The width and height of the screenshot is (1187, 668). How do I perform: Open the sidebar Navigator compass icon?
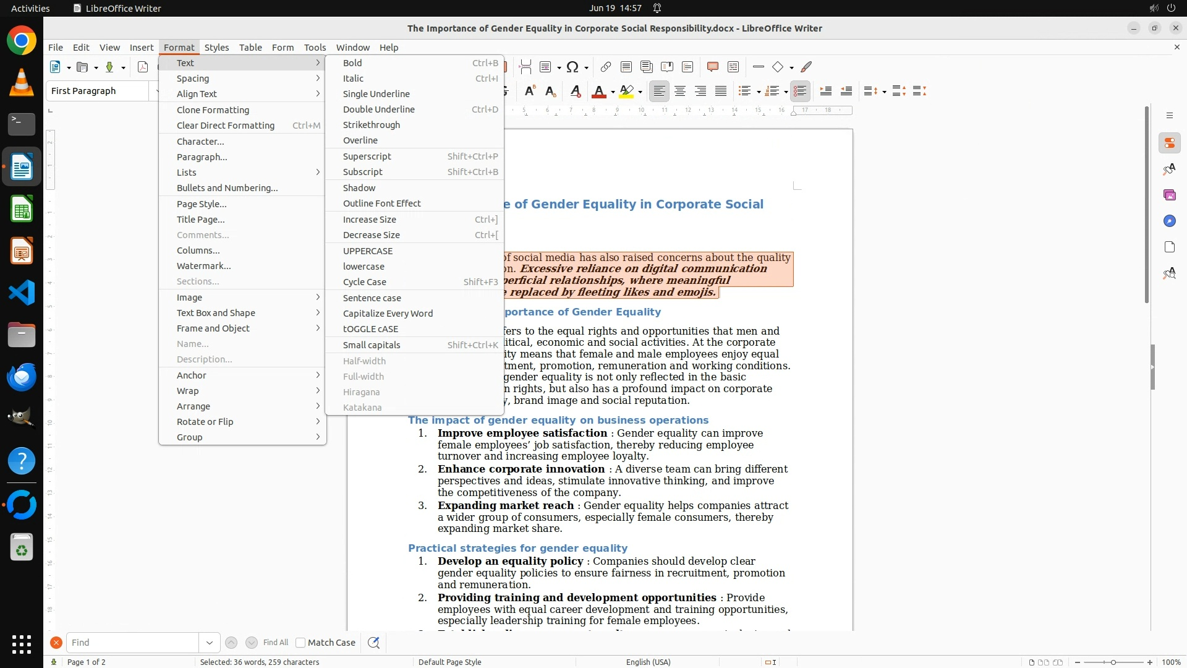point(1169,221)
